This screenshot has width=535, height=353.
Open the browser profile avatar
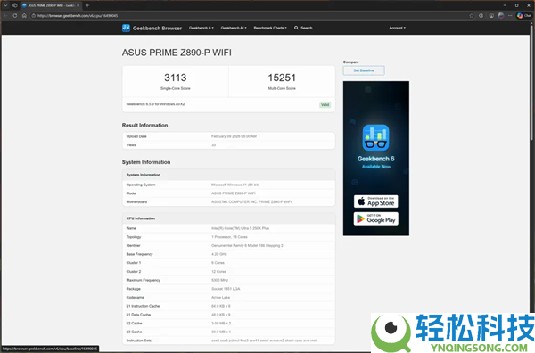point(501,16)
